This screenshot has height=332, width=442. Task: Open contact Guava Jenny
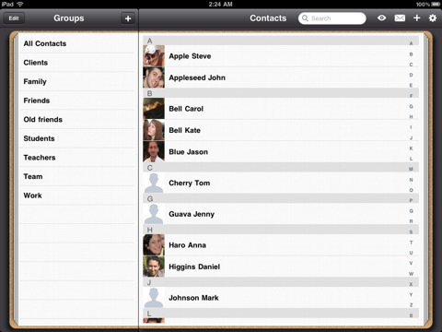(281, 214)
